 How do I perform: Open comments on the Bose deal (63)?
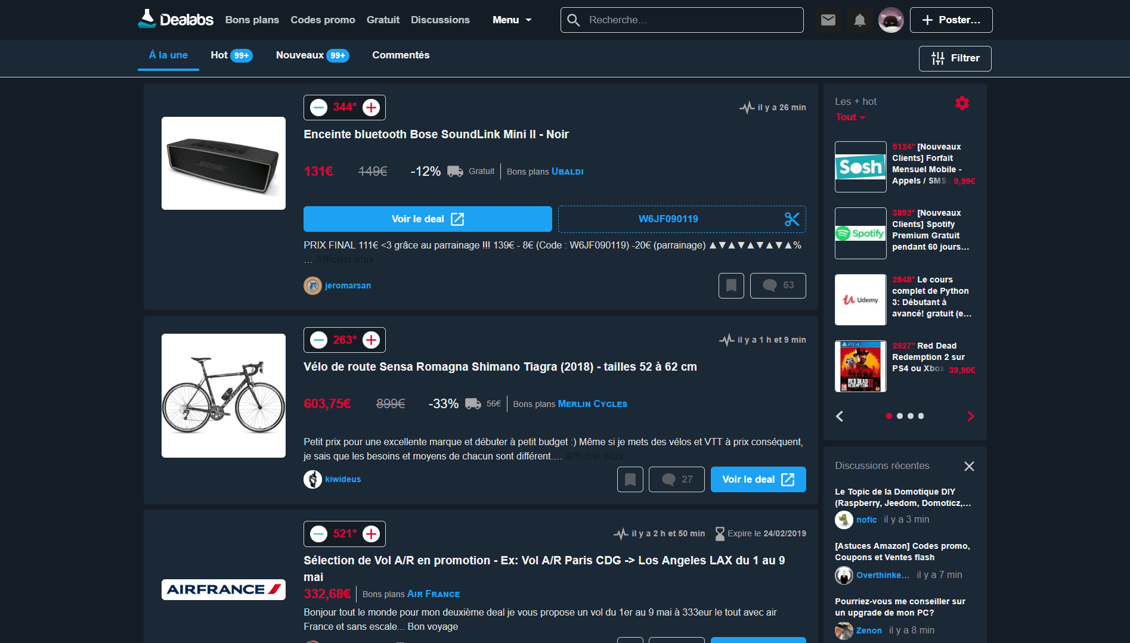(778, 285)
